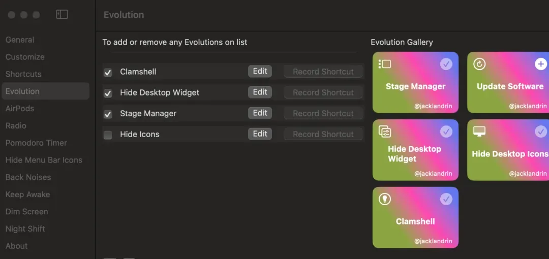The image size is (549, 259).
Task: Click the checkmark badge on Clamshell card
Action: coord(446,199)
